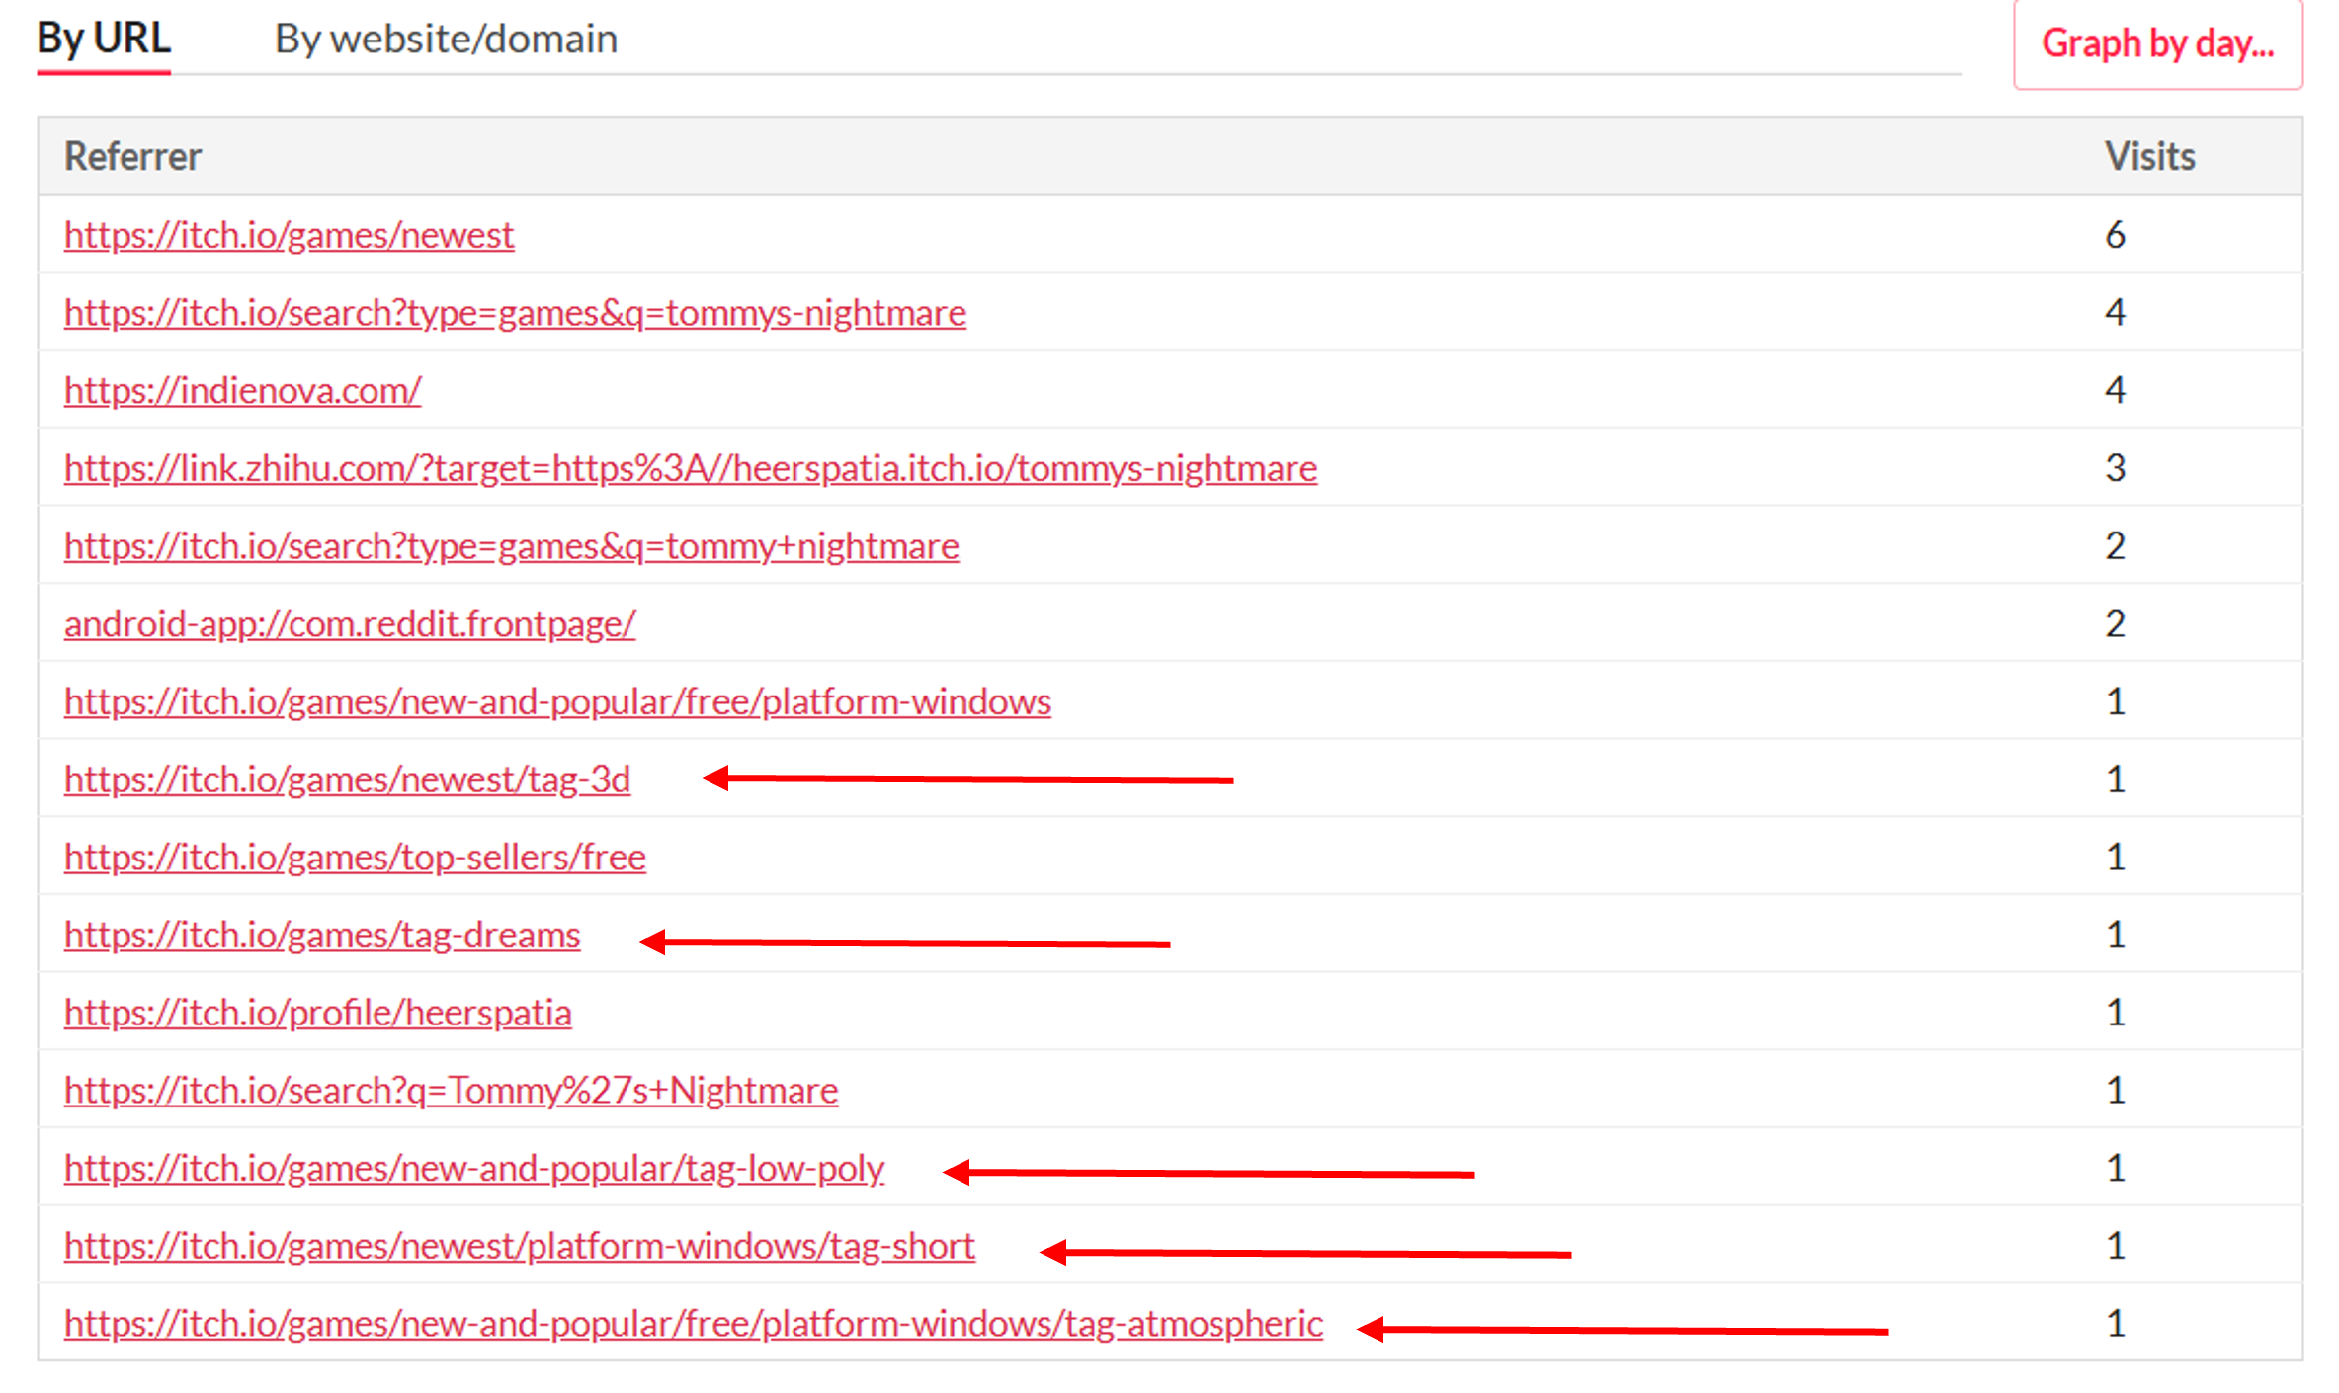The width and height of the screenshot is (2339, 1393).
Task: Open the new-and-popular/tag-low-poly link
Action: tap(474, 1169)
